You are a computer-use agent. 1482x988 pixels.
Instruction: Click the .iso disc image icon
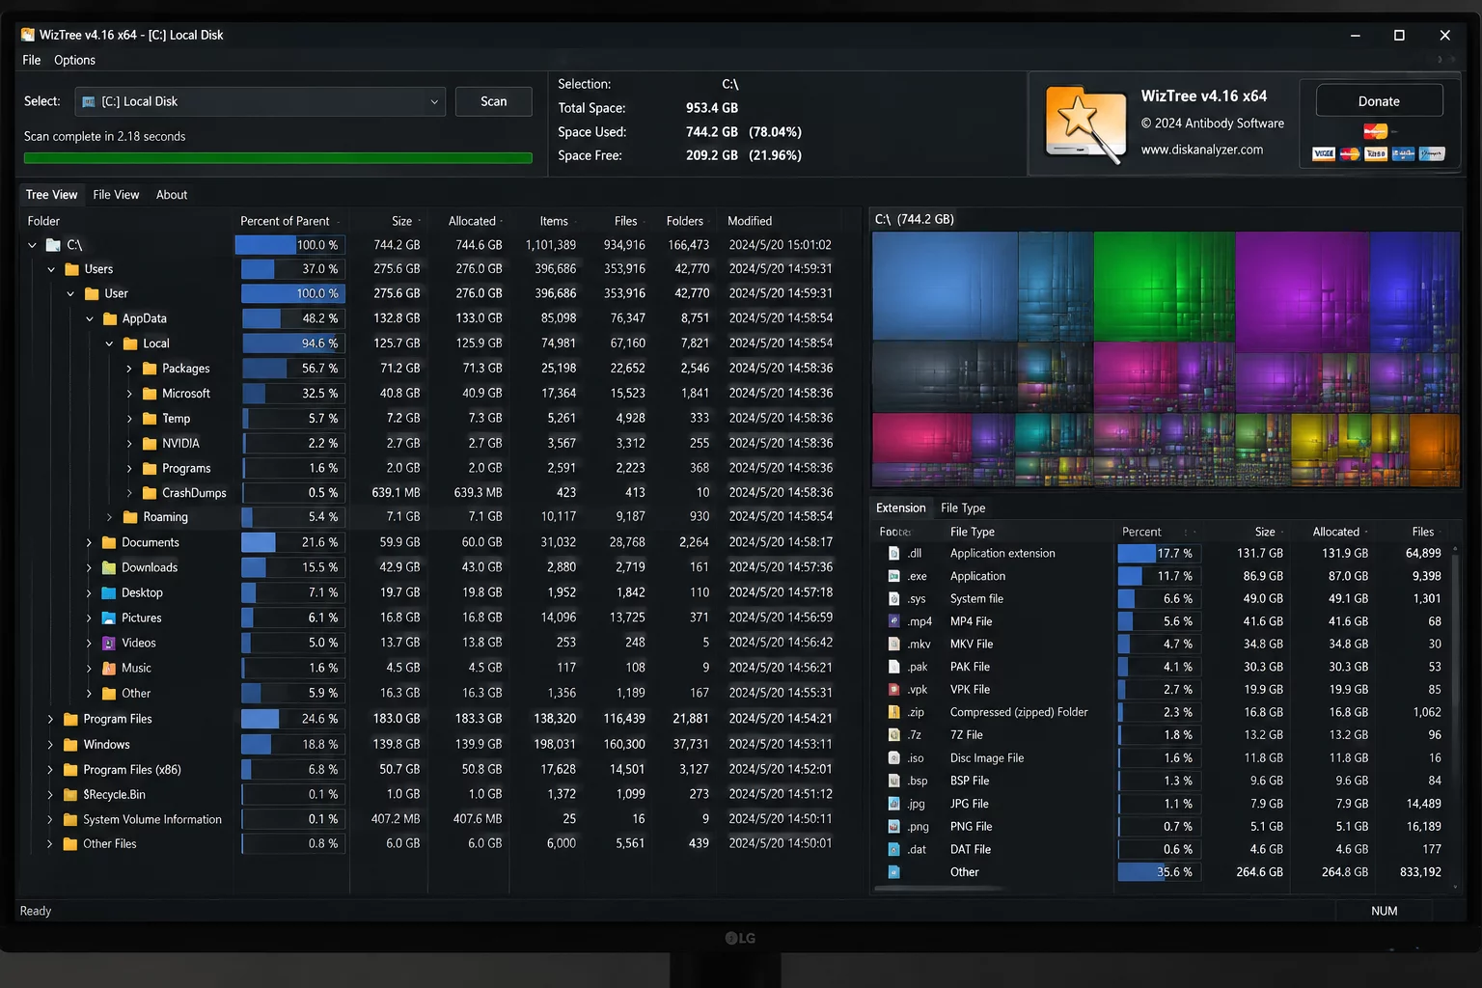pos(894,758)
